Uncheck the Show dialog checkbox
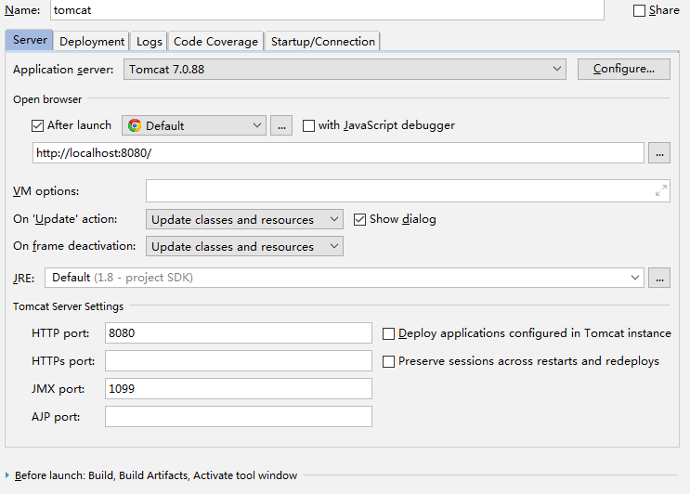 (x=359, y=219)
